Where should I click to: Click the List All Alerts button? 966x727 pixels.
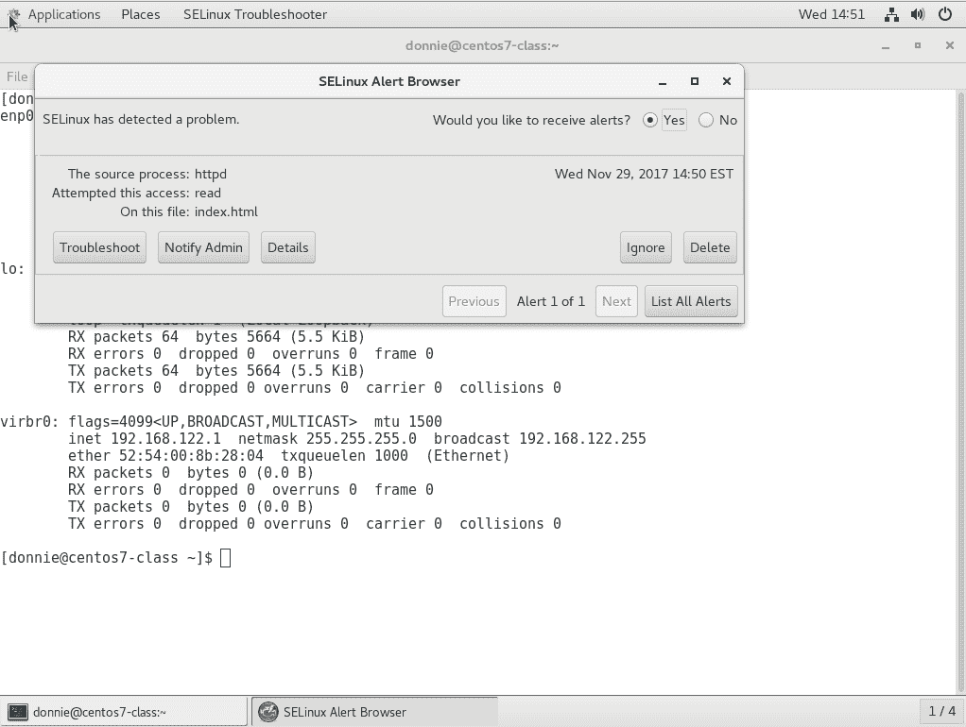(691, 301)
